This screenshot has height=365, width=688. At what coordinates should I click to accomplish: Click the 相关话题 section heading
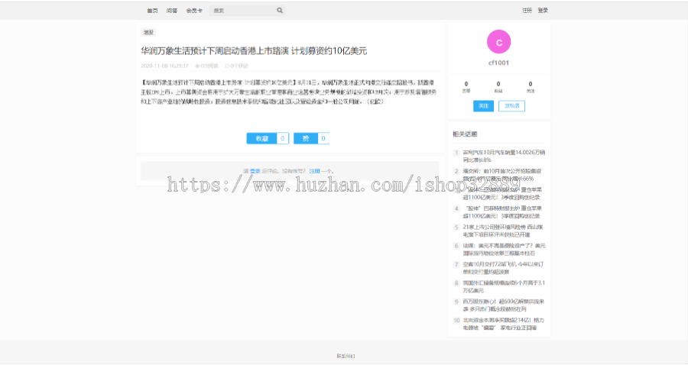point(465,134)
